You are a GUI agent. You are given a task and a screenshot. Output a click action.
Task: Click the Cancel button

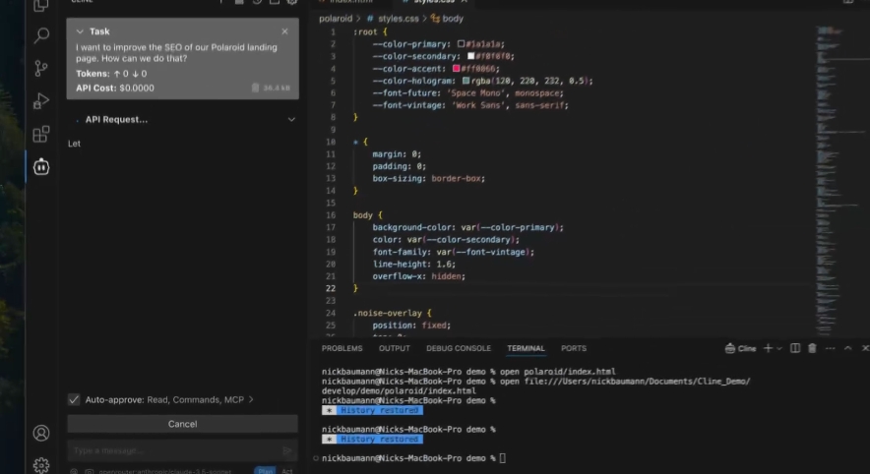(x=182, y=424)
